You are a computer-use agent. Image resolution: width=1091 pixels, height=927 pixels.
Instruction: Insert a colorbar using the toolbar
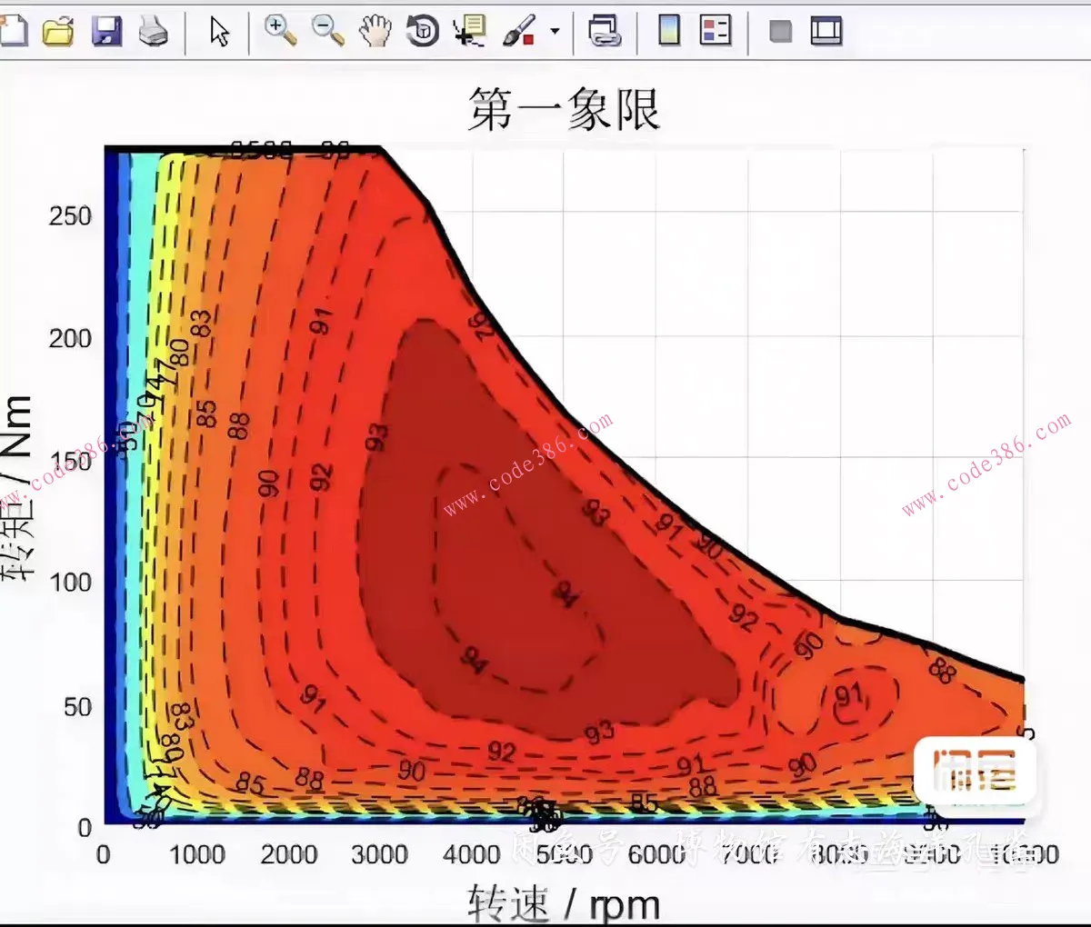[669, 32]
